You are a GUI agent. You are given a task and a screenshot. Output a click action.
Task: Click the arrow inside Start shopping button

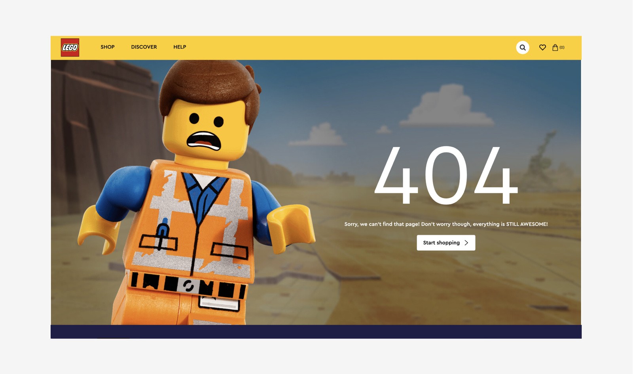pyautogui.click(x=467, y=243)
